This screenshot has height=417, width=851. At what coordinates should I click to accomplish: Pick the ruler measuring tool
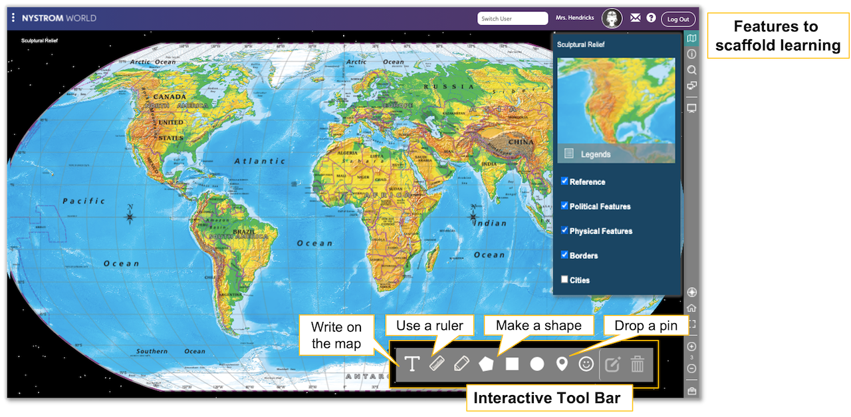[437, 364]
